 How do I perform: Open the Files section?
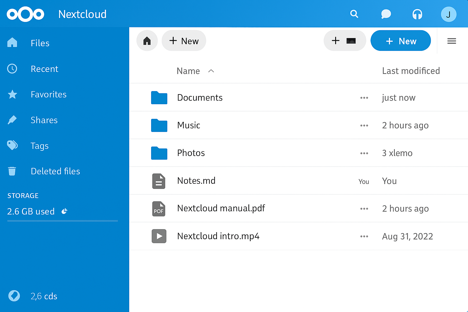pyautogui.click(x=40, y=43)
